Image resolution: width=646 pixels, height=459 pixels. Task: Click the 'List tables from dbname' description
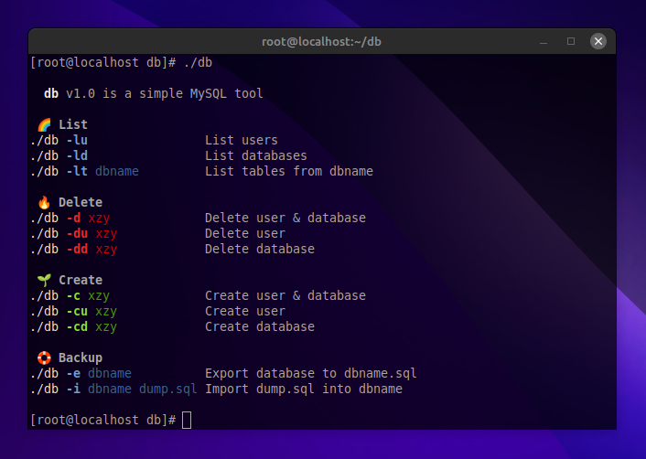[x=289, y=171]
